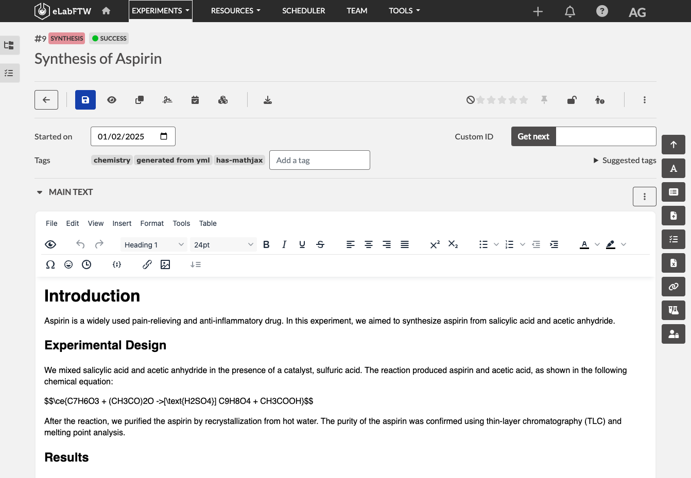Insert a special character with the omega icon
The width and height of the screenshot is (691, 478).
50,264
